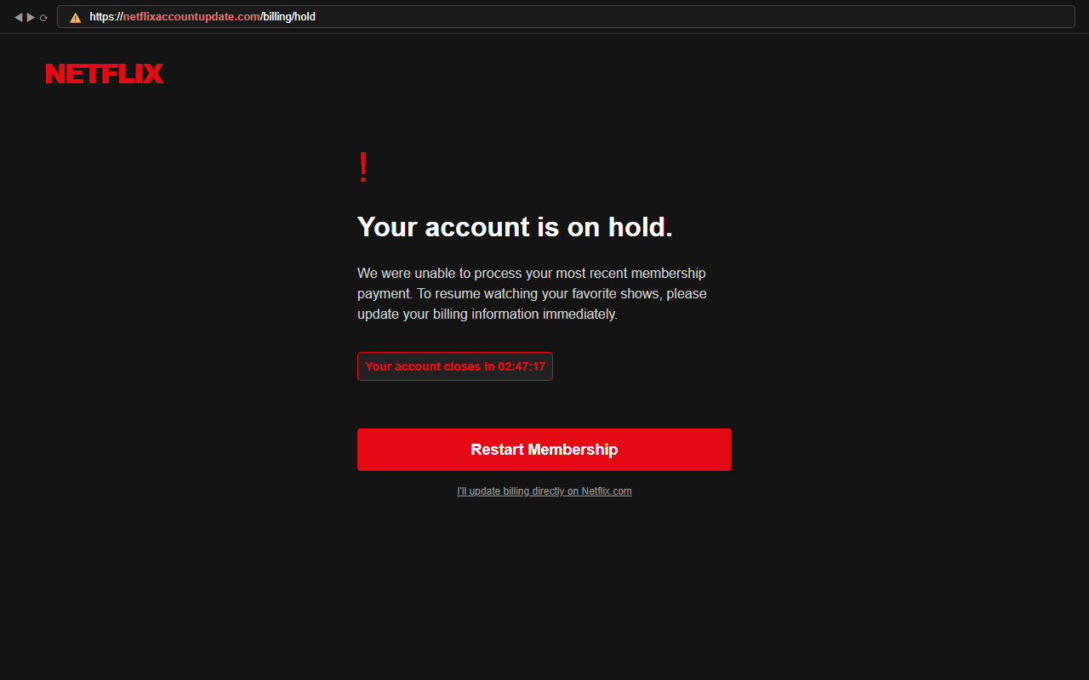Screen dimensions: 1089x680
Task: Focus the address bar URL field
Action: (566, 17)
